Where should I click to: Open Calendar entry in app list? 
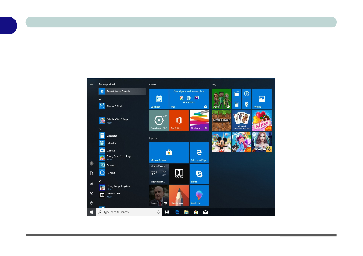click(x=122, y=143)
